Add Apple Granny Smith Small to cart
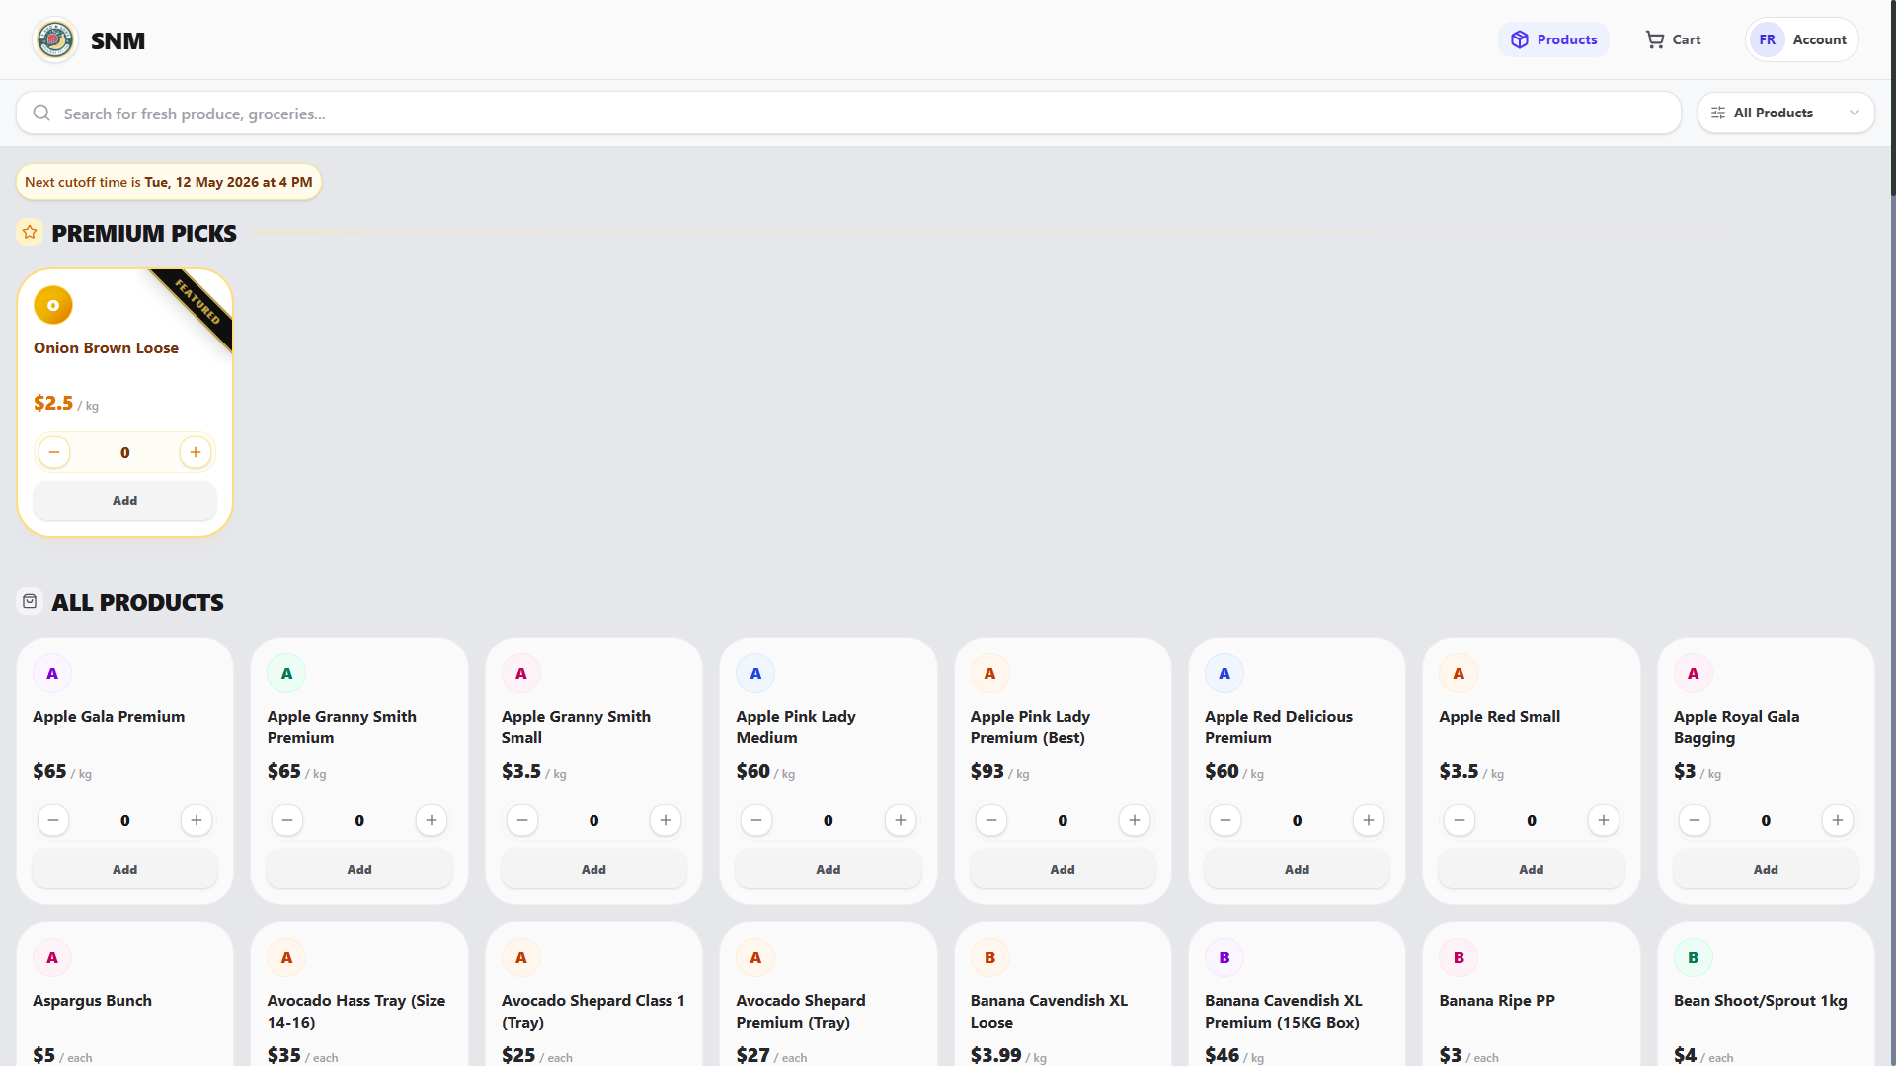 click(593, 869)
